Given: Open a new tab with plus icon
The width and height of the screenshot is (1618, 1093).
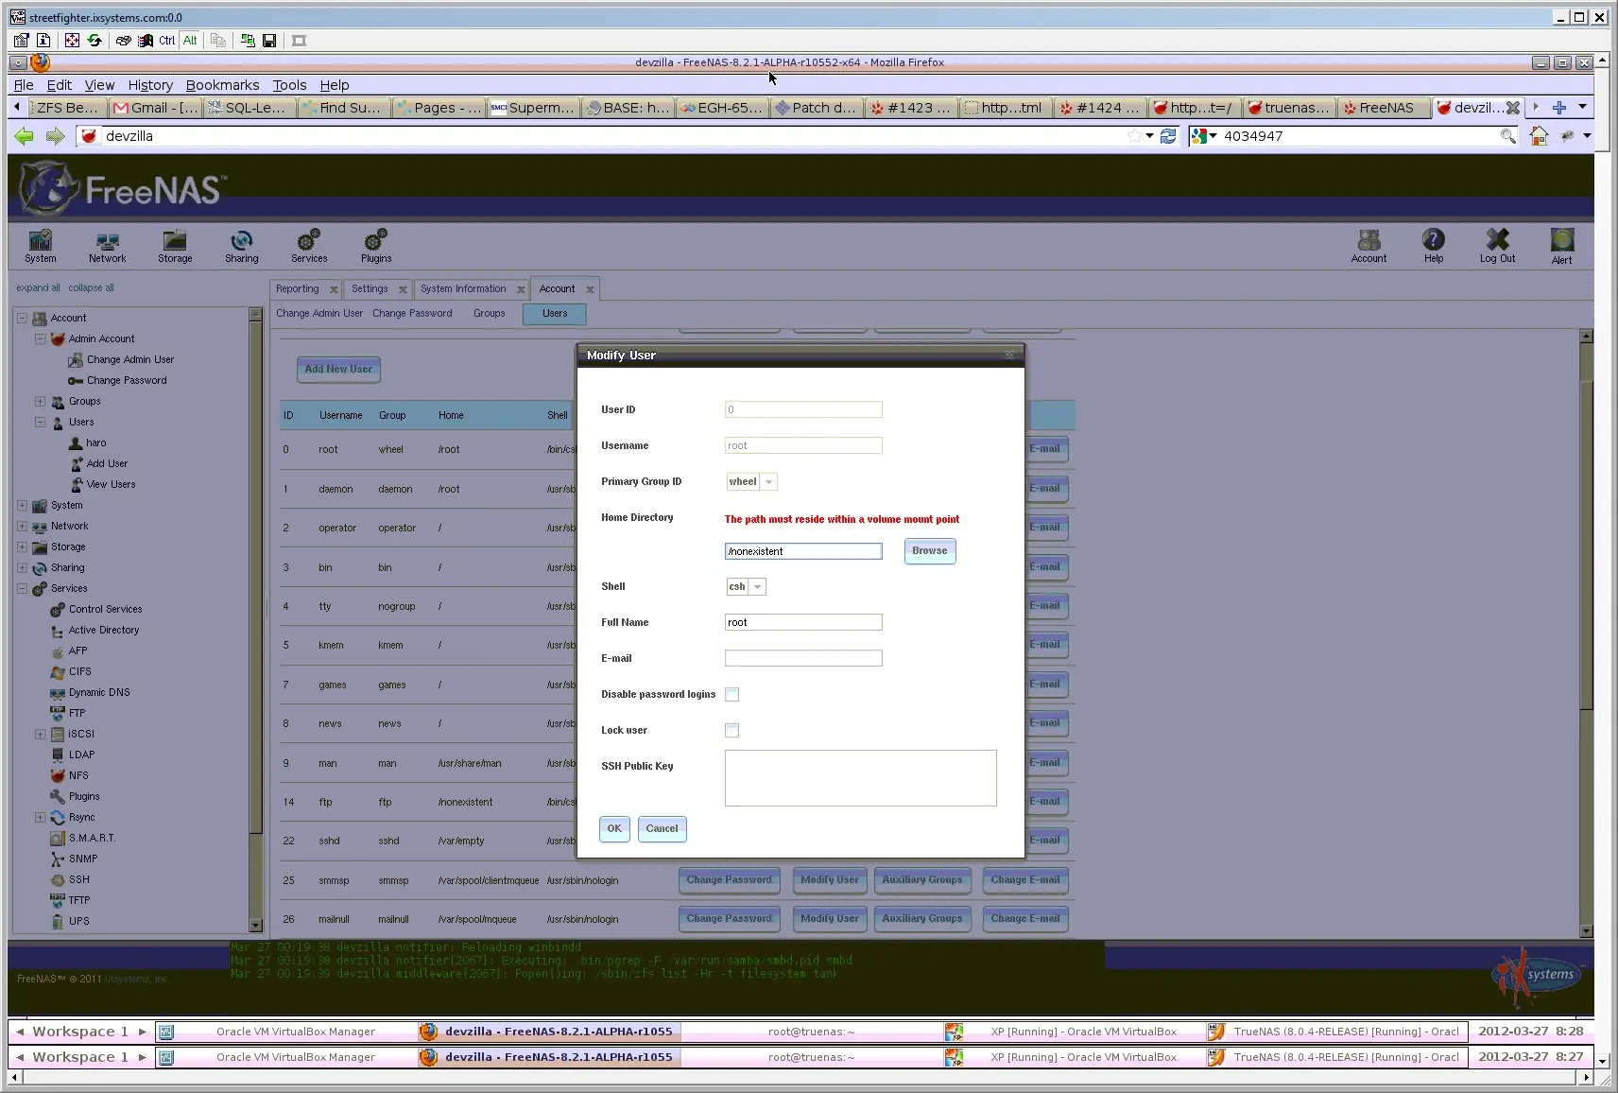Looking at the screenshot, I should click(1559, 108).
